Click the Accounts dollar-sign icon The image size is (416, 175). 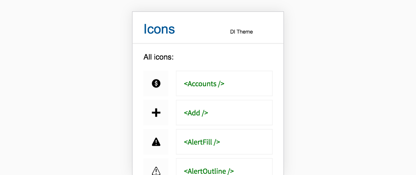pos(156,83)
